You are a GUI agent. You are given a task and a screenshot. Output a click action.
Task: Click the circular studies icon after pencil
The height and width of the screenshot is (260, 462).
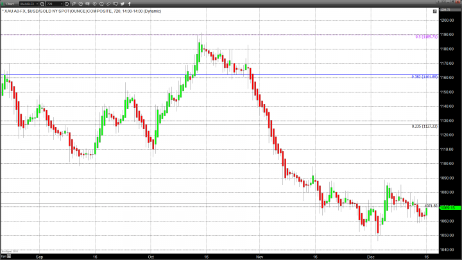click(80, 4)
